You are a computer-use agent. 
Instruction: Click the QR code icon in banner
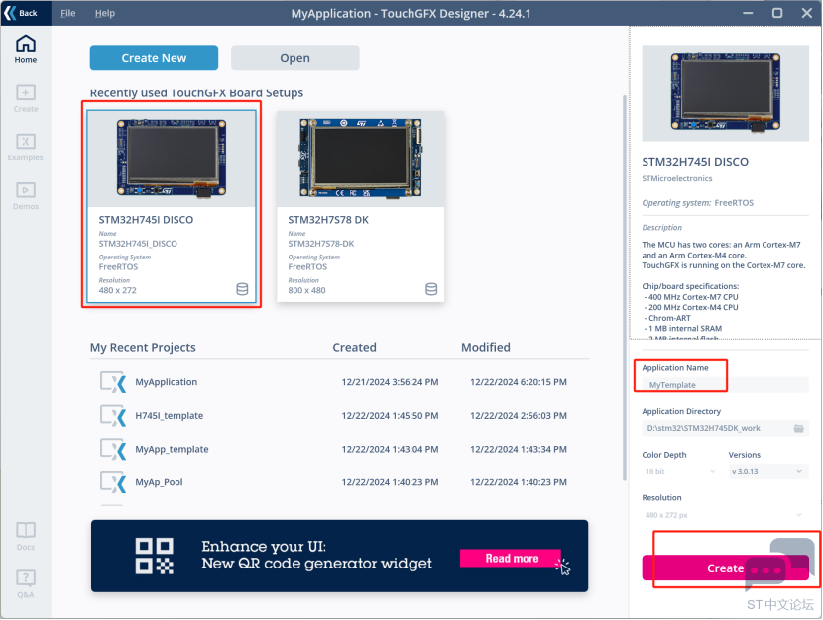click(x=155, y=556)
